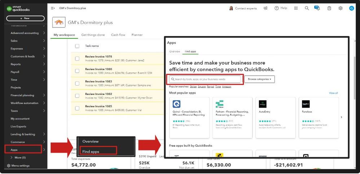This screenshot has height=174, width=360.
Task: Select Overview in flyout menu
Action: click(x=91, y=142)
